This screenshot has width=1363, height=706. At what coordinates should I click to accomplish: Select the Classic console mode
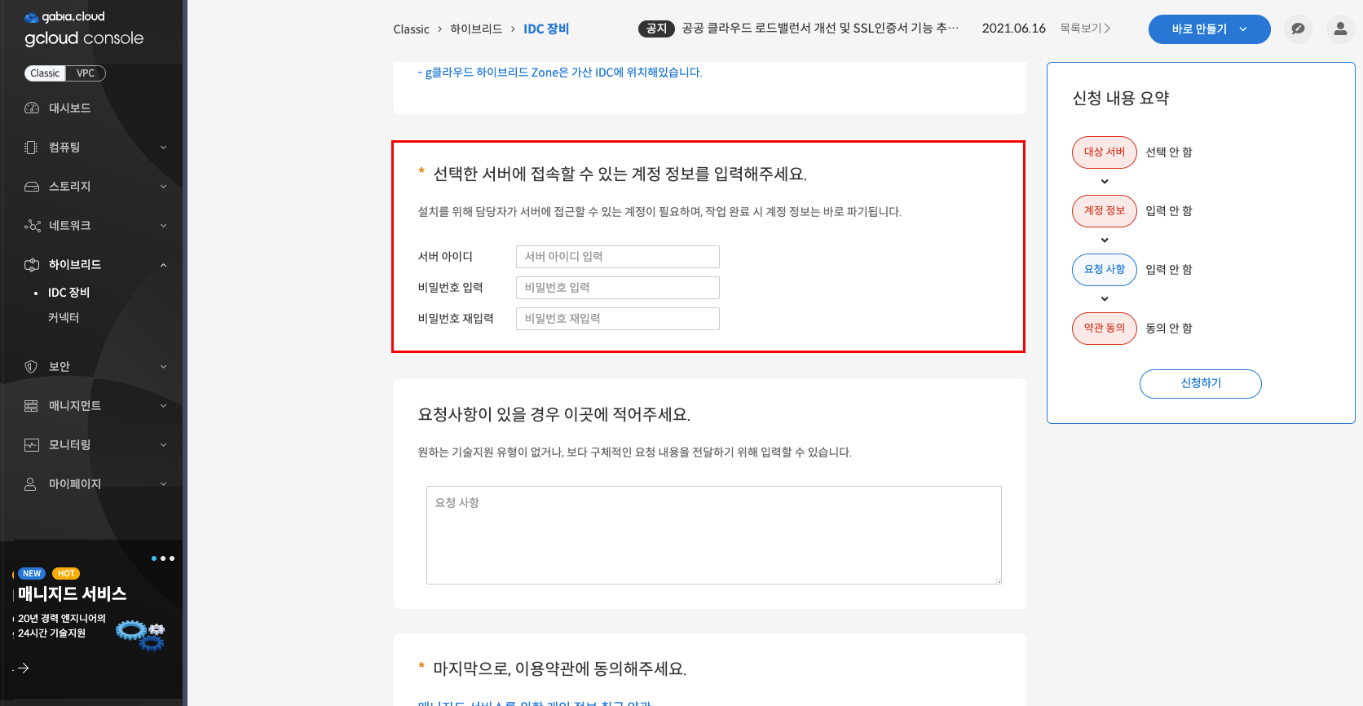pyautogui.click(x=45, y=73)
